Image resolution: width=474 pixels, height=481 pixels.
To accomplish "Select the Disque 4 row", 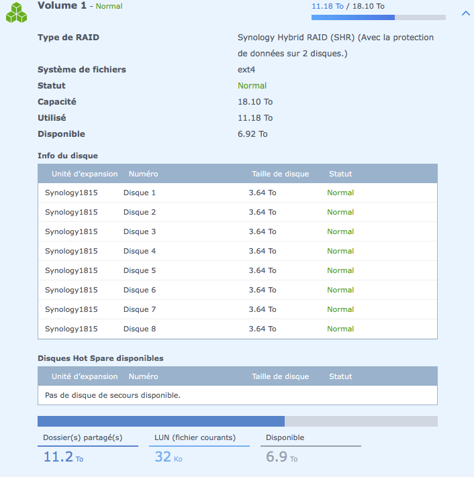I will click(x=237, y=252).
